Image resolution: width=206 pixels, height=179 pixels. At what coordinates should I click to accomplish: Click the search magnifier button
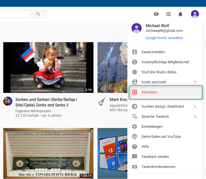tap(38, 14)
